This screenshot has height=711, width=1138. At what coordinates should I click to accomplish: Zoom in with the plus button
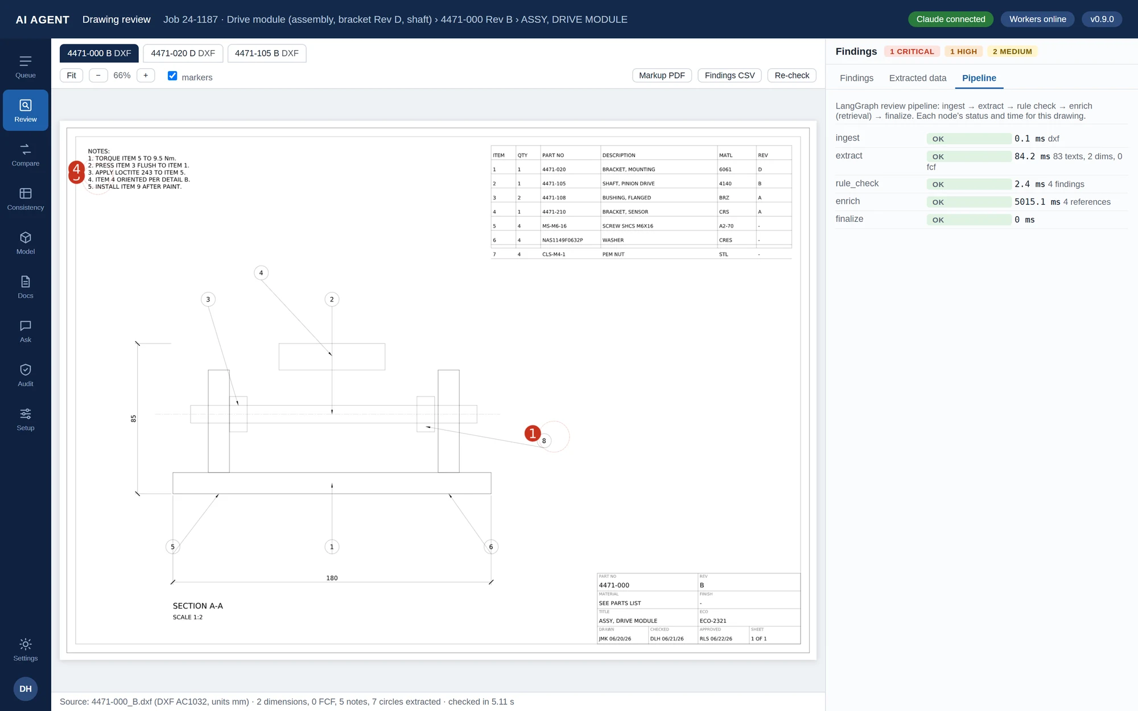(x=146, y=75)
